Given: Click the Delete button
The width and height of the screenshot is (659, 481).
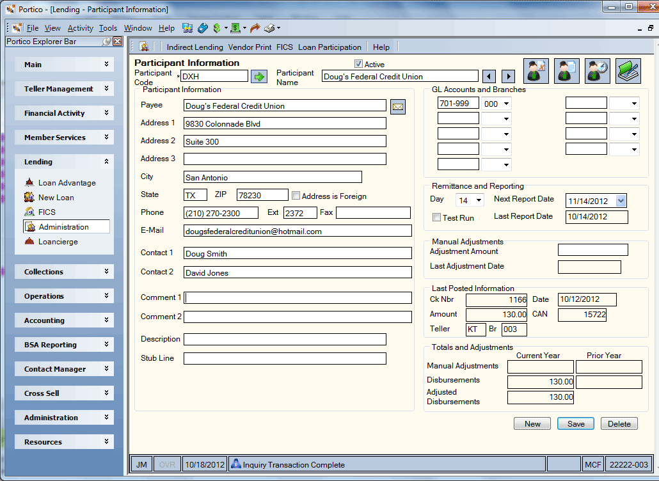Looking at the screenshot, I should click(619, 424).
